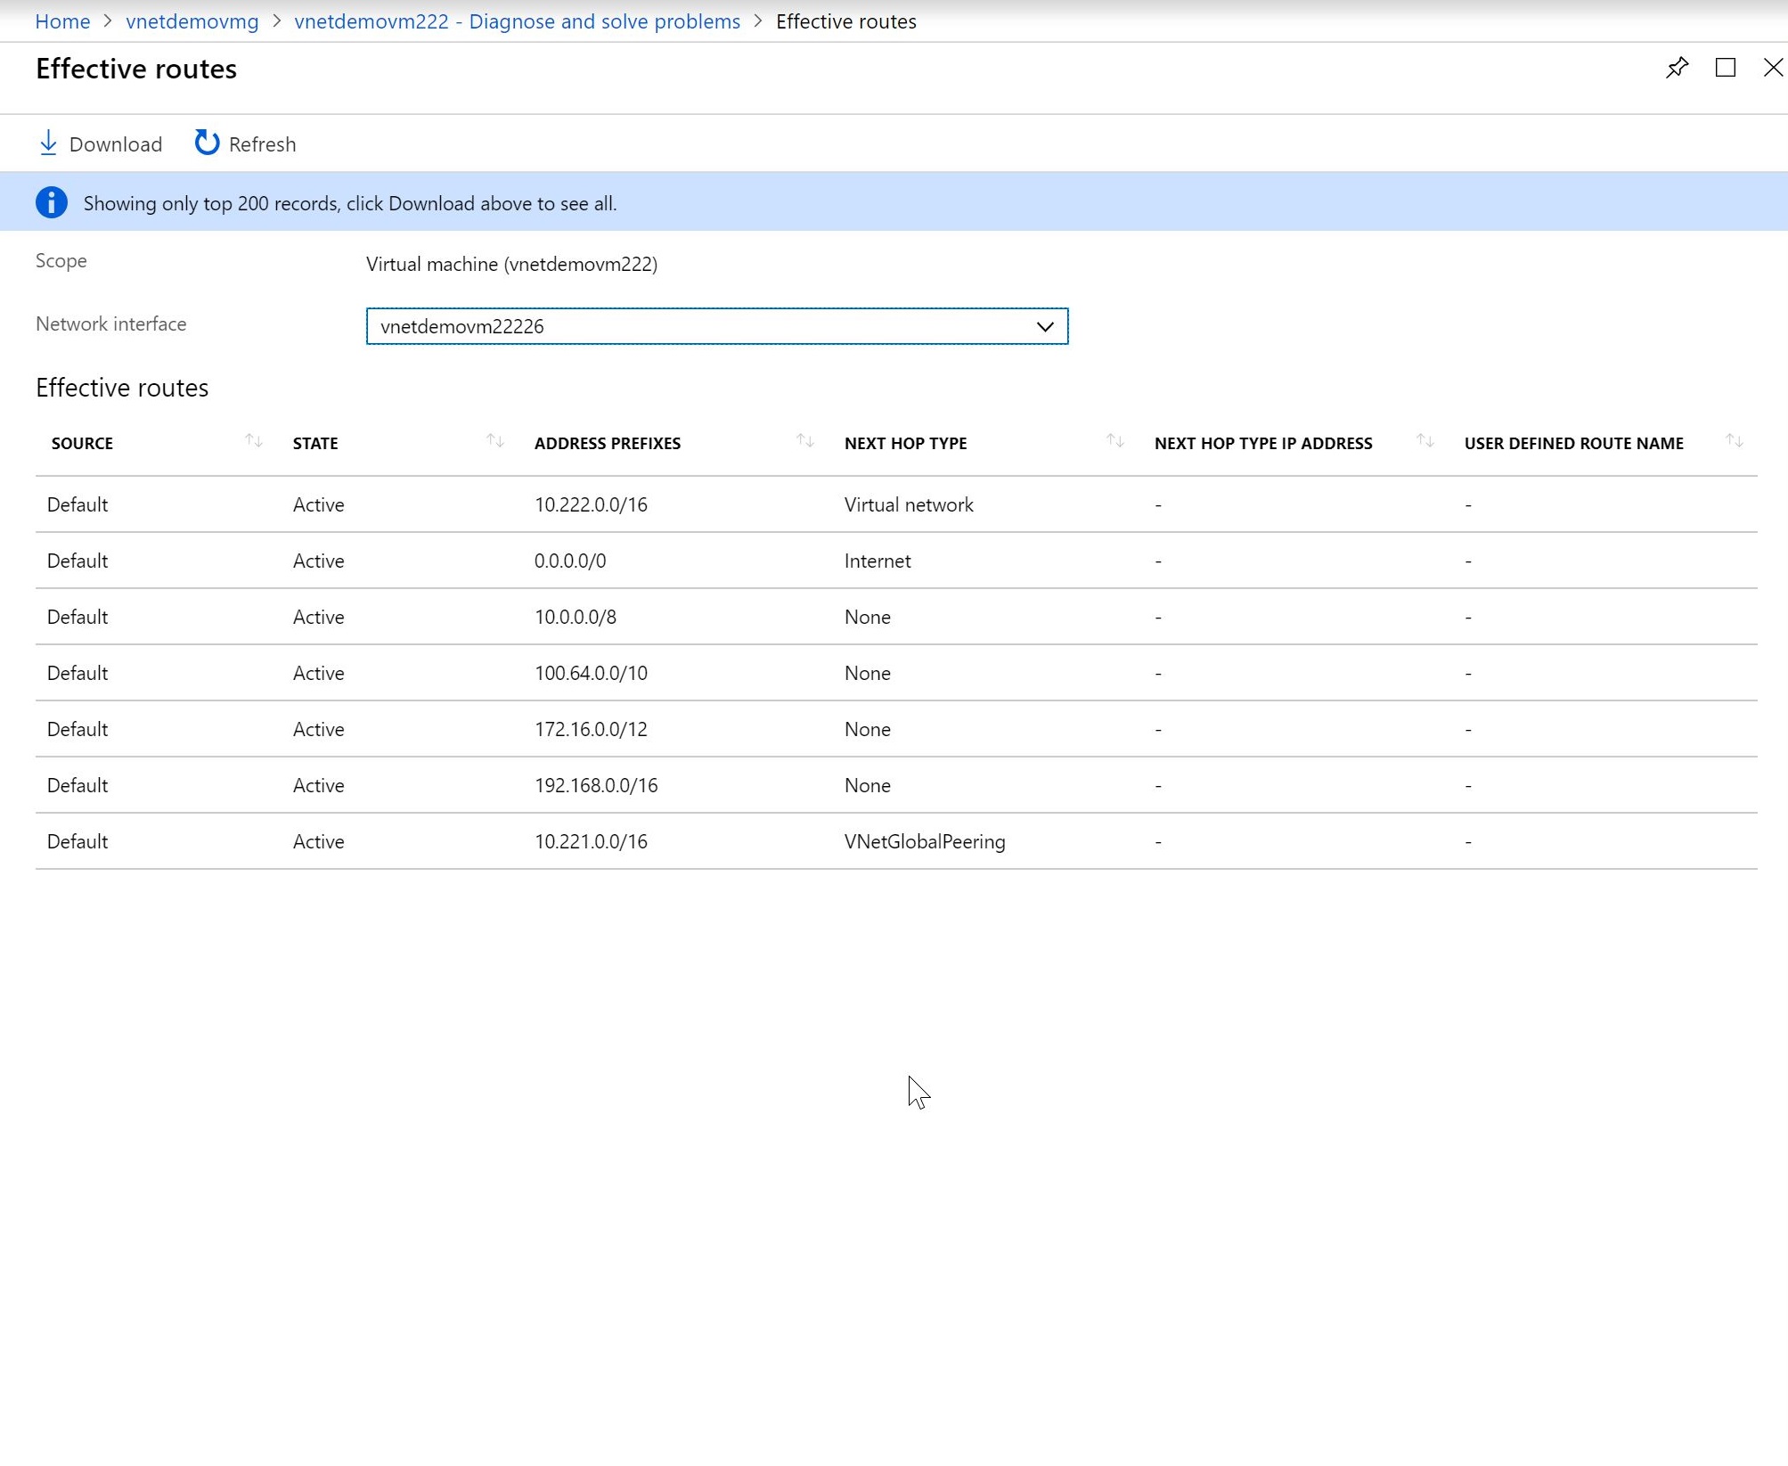The image size is (1788, 1466).
Task: Select address prefix 172.16.0.0/12
Action: point(592,729)
